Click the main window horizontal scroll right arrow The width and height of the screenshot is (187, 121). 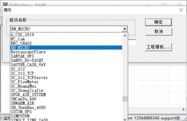(x=183, y=109)
